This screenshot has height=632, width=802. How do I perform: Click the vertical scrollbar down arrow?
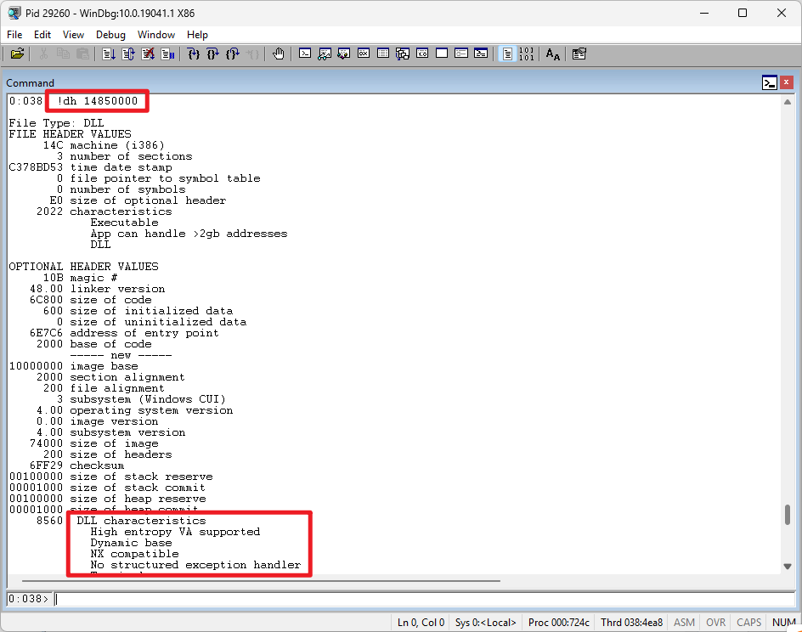[x=788, y=567]
